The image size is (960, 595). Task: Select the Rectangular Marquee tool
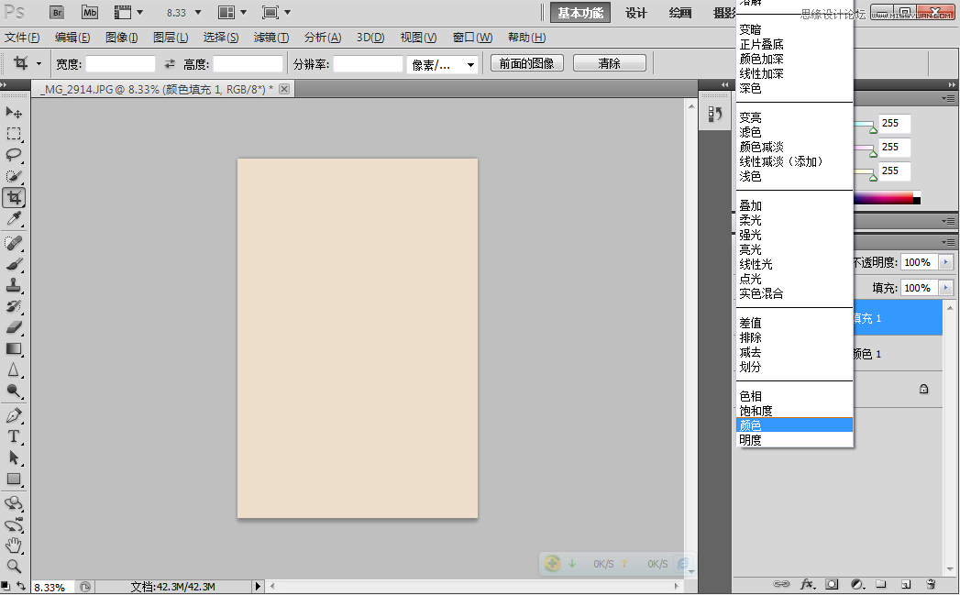tap(14, 134)
